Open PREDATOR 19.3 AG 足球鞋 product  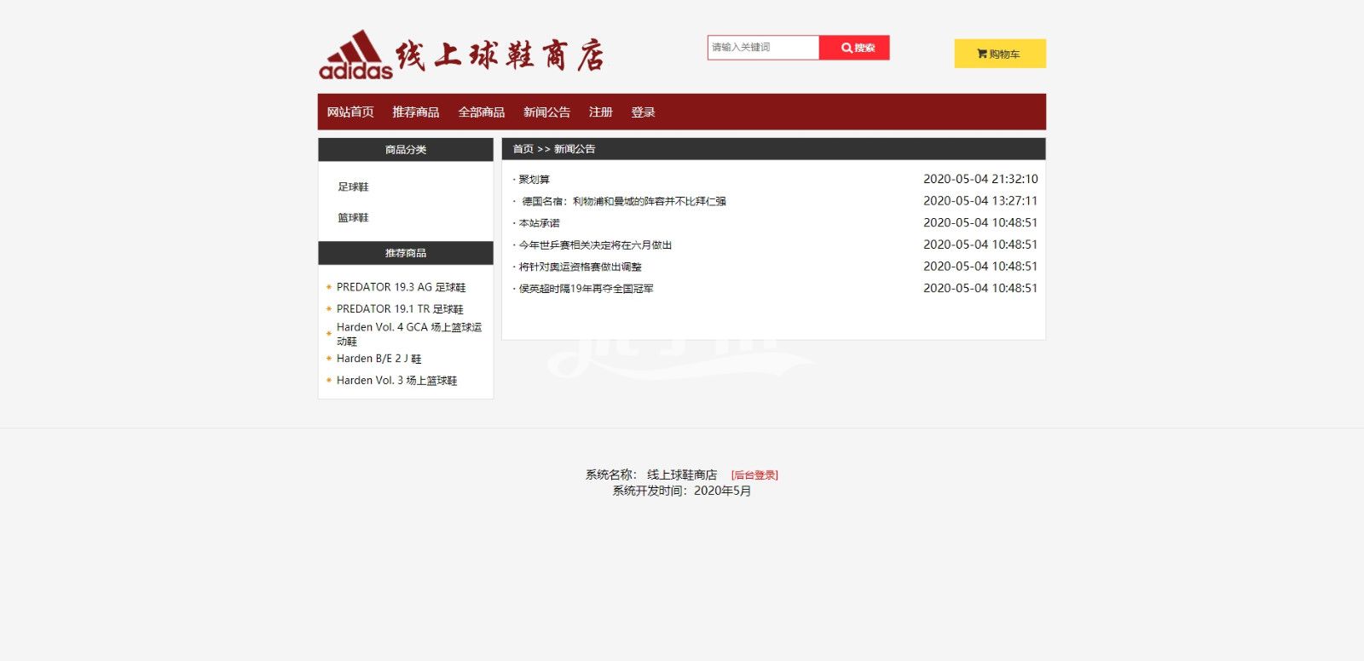pyautogui.click(x=401, y=288)
